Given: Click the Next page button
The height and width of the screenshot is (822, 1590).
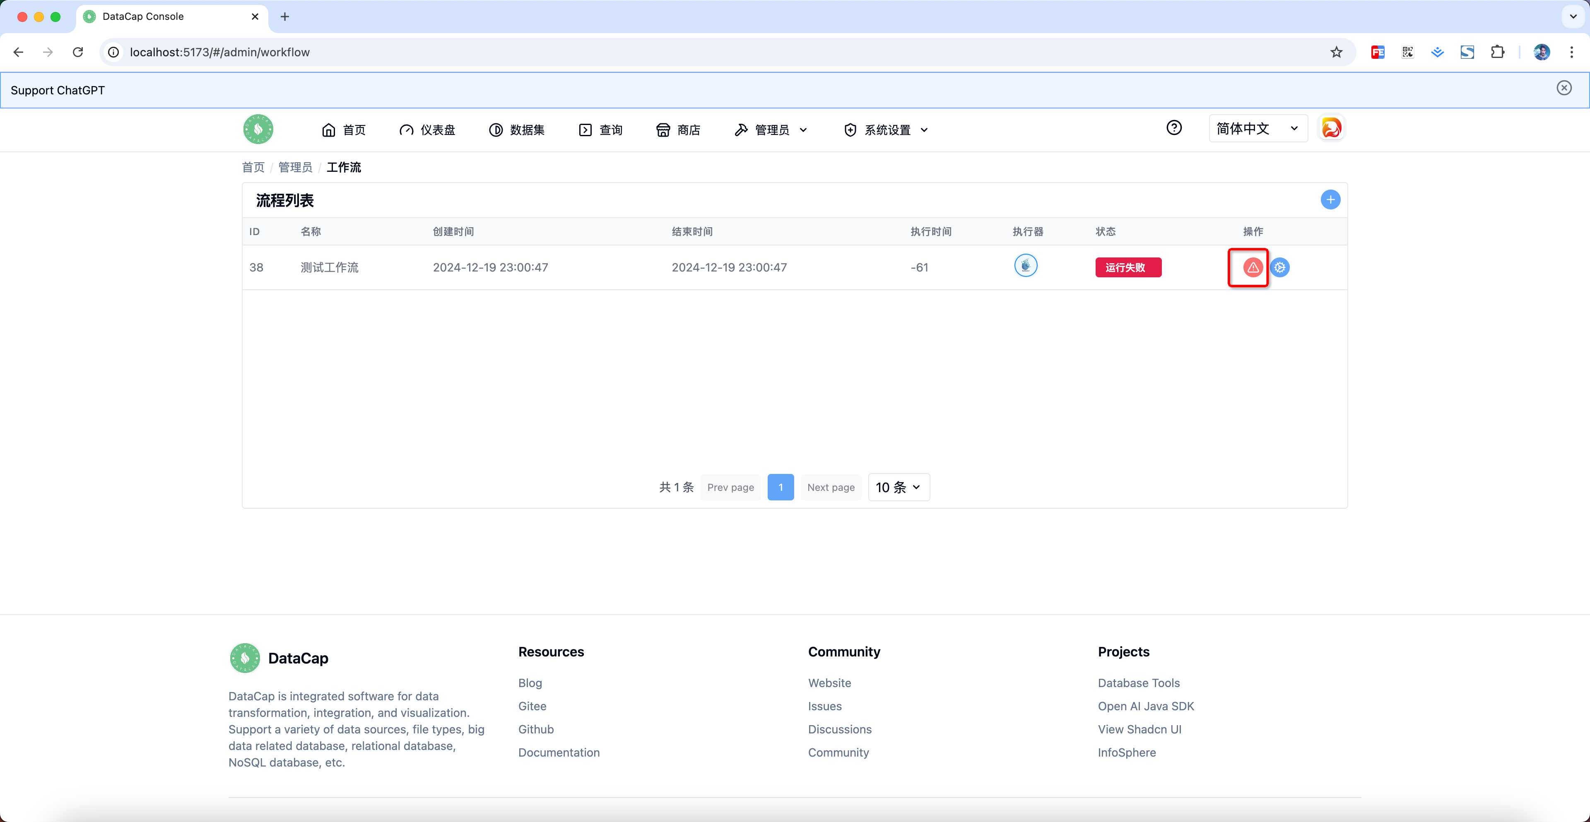Looking at the screenshot, I should pos(831,487).
